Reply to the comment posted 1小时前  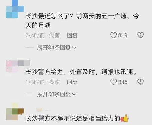(x=72, y=82)
